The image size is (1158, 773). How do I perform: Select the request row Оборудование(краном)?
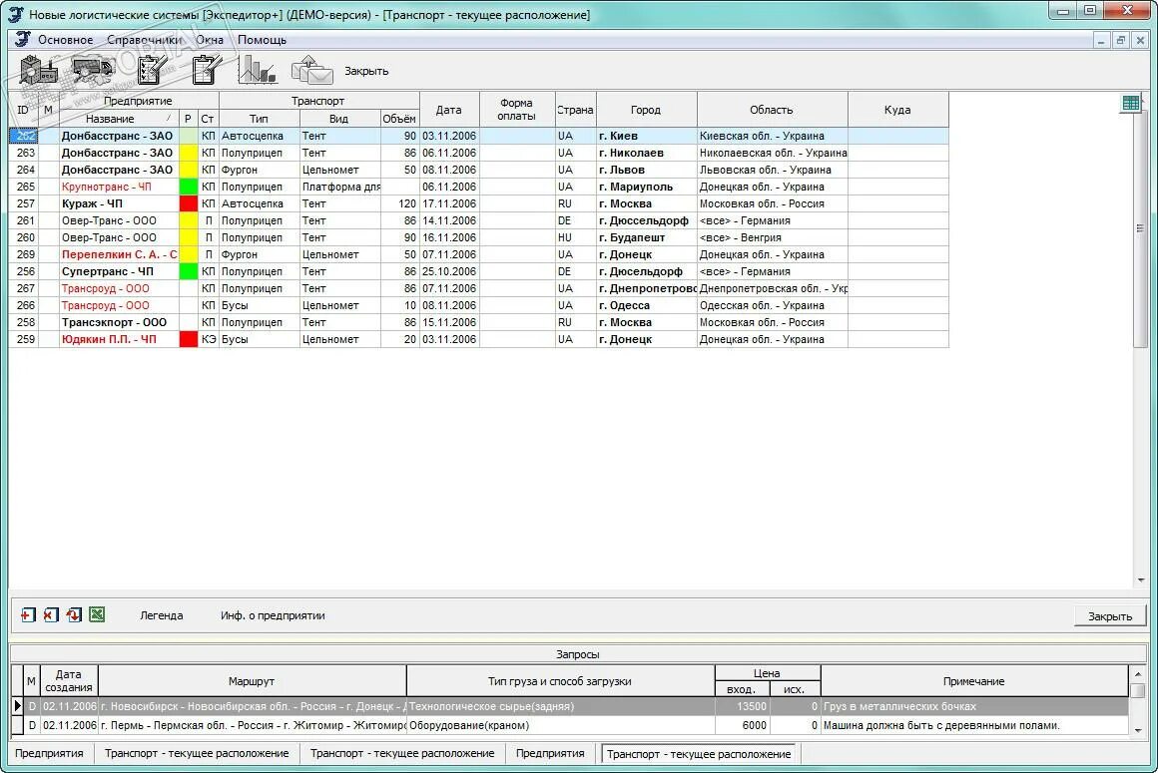(x=569, y=725)
